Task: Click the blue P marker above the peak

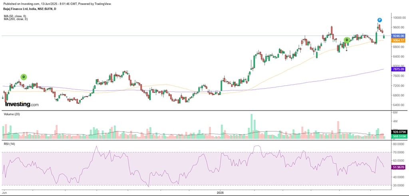Action: point(380,20)
